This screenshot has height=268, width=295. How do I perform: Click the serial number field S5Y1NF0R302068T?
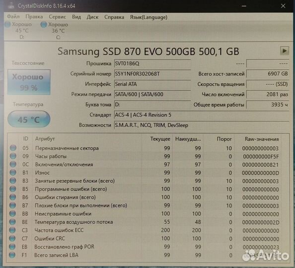(x=152, y=74)
